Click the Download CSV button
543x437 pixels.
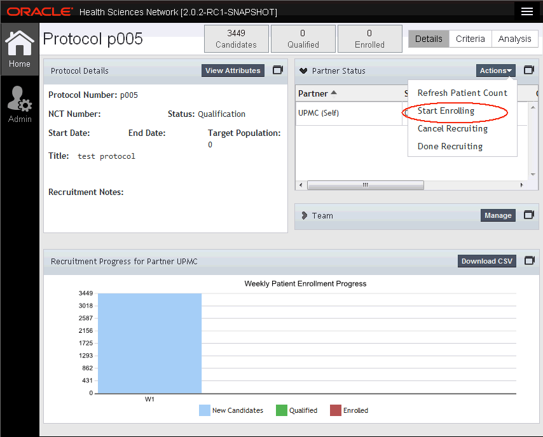coord(486,261)
